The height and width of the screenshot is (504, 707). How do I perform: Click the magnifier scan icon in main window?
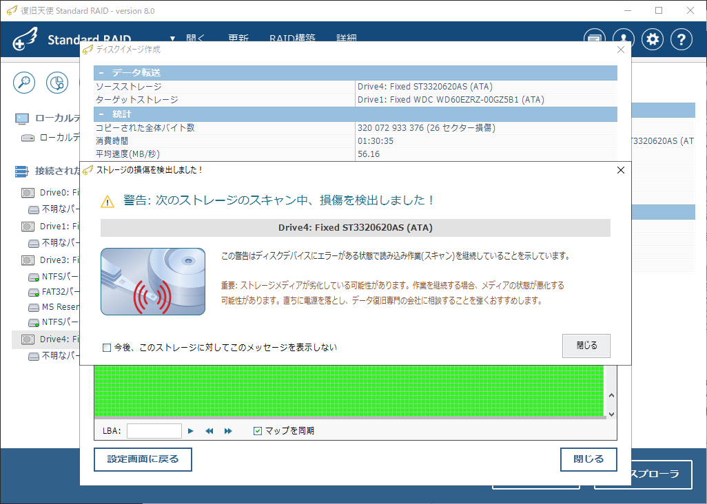(x=24, y=83)
